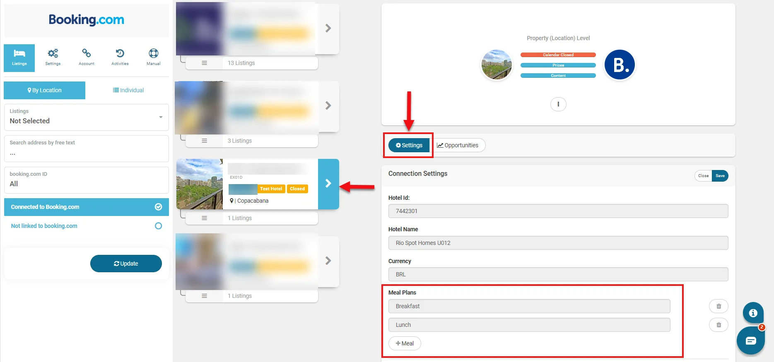Viewport: 774px width, 362px height.
Task: Click the Currency BRL field
Action: click(558, 274)
